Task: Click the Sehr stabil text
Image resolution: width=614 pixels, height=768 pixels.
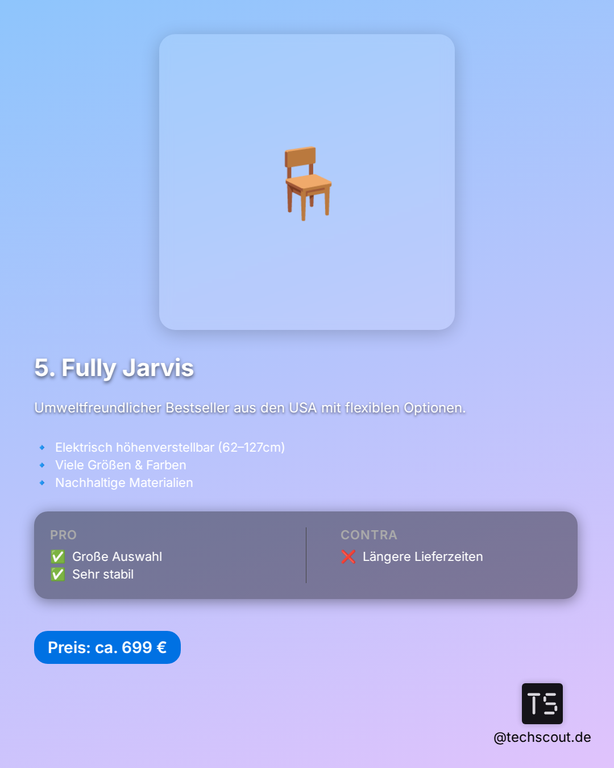Action: click(x=103, y=575)
